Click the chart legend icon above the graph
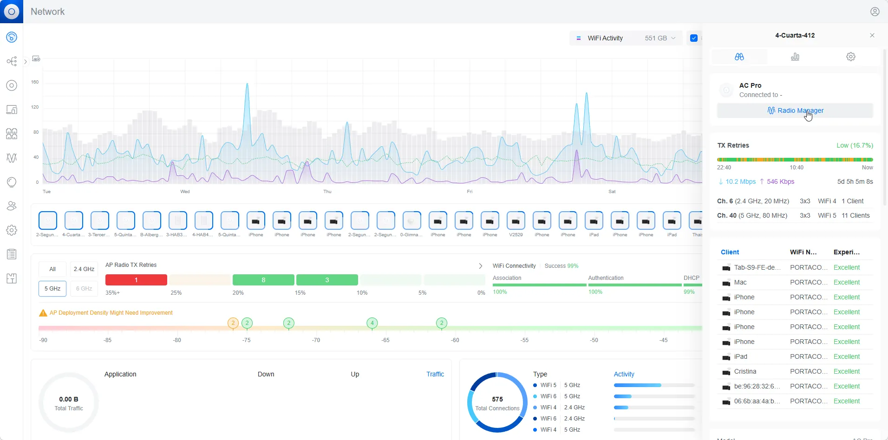The image size is (888, 440). coord(36,59)
